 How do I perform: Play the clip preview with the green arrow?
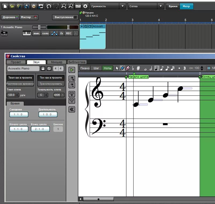[72, 70]
